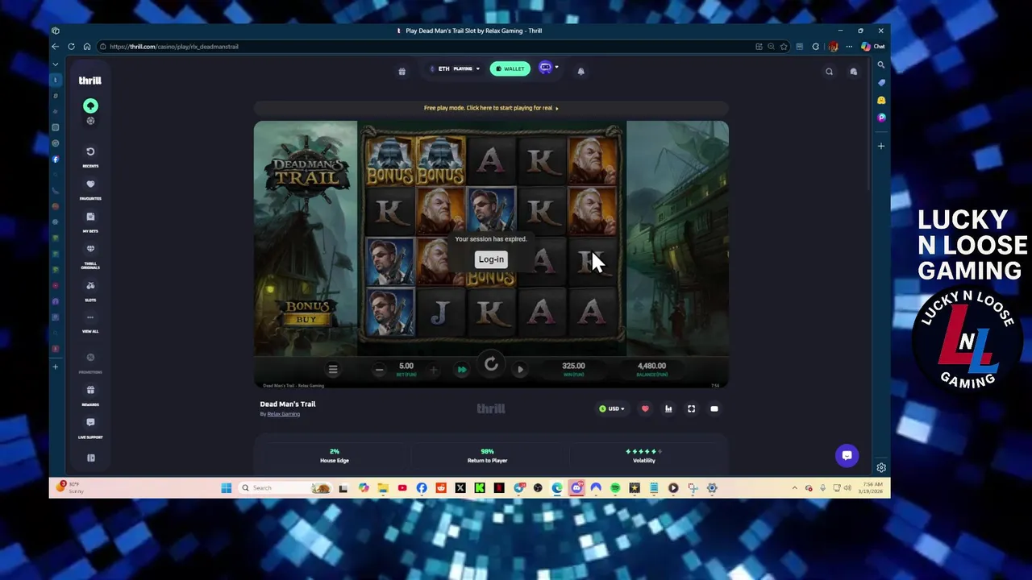This screenshot has height=580, width=1032.
Task: Open the purple live chat widget
Action: [x=847, y=456]
